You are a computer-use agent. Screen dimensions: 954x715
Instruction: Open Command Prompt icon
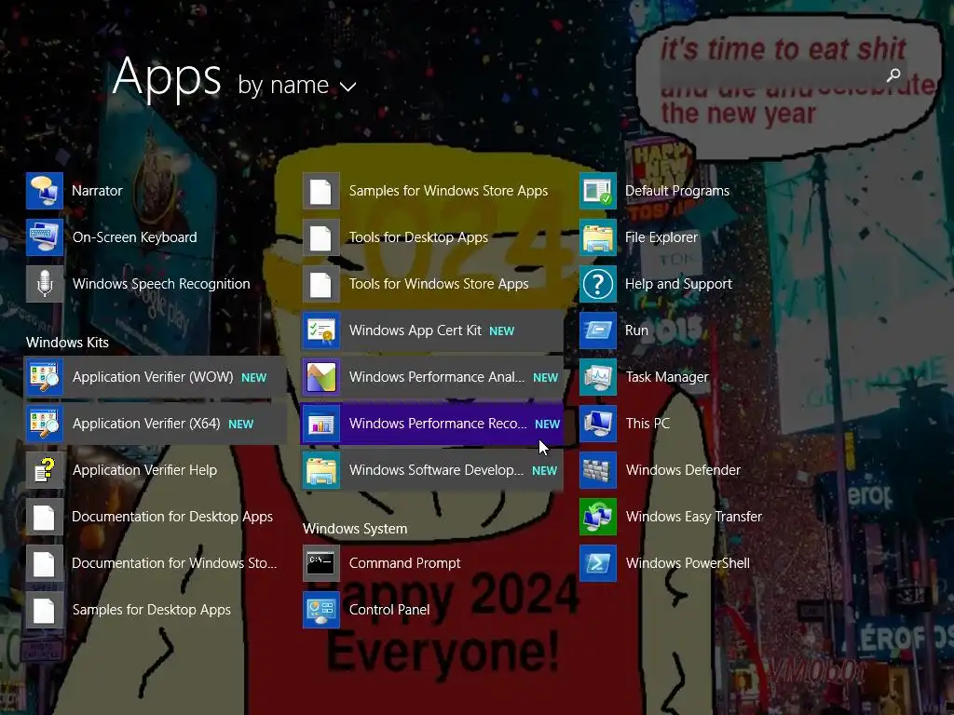321,563
